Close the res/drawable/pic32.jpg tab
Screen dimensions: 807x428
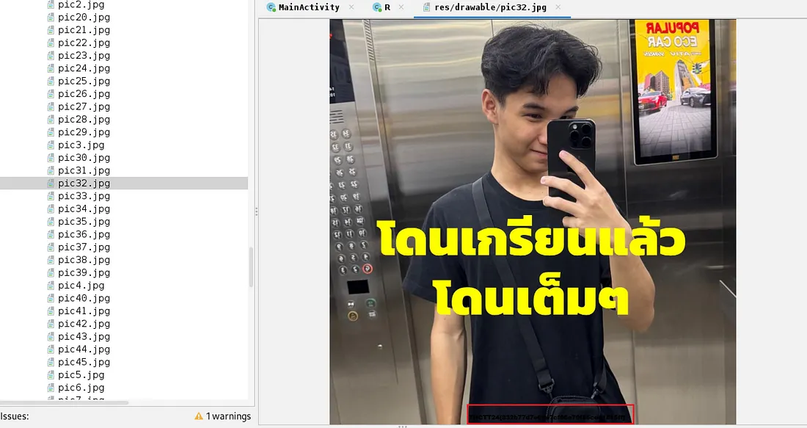tap(558, 7)
